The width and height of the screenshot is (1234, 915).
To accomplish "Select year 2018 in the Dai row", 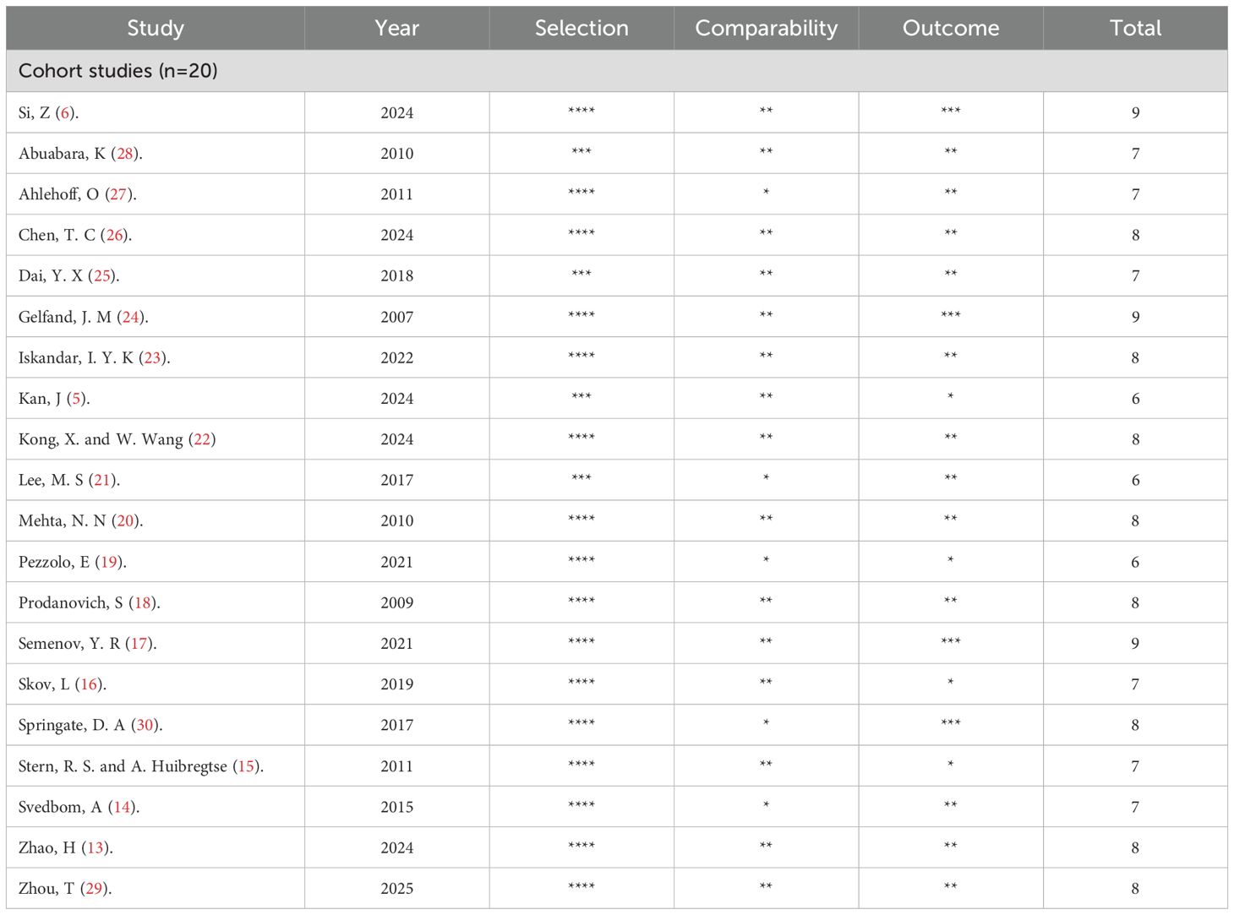I will tap(397, 276).
